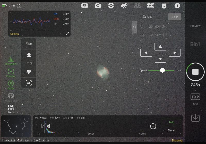Click the RA coordinate value 20h 00m 34s
The height and width of the screenshot is (144, 206).
(158, 27)
